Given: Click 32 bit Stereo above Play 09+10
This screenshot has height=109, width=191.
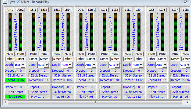Looking at the screenshot, I should pyautogui.click(x=110, y=92).
